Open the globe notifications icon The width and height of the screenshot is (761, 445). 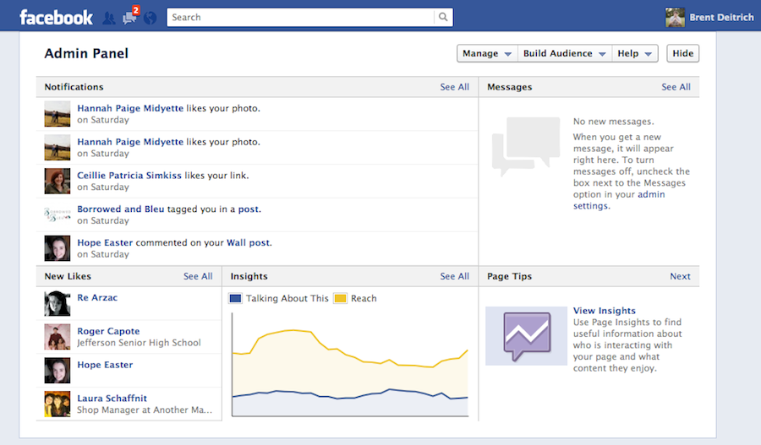coord(151,18)
